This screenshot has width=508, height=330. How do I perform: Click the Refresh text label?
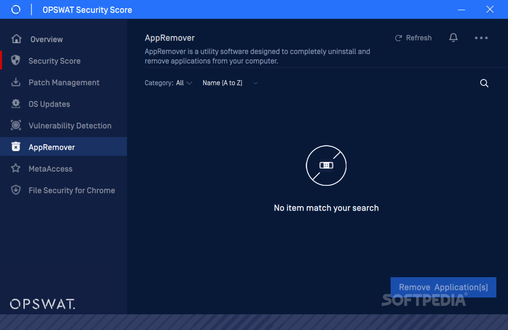pyautogui.click(x=419, y=38)
